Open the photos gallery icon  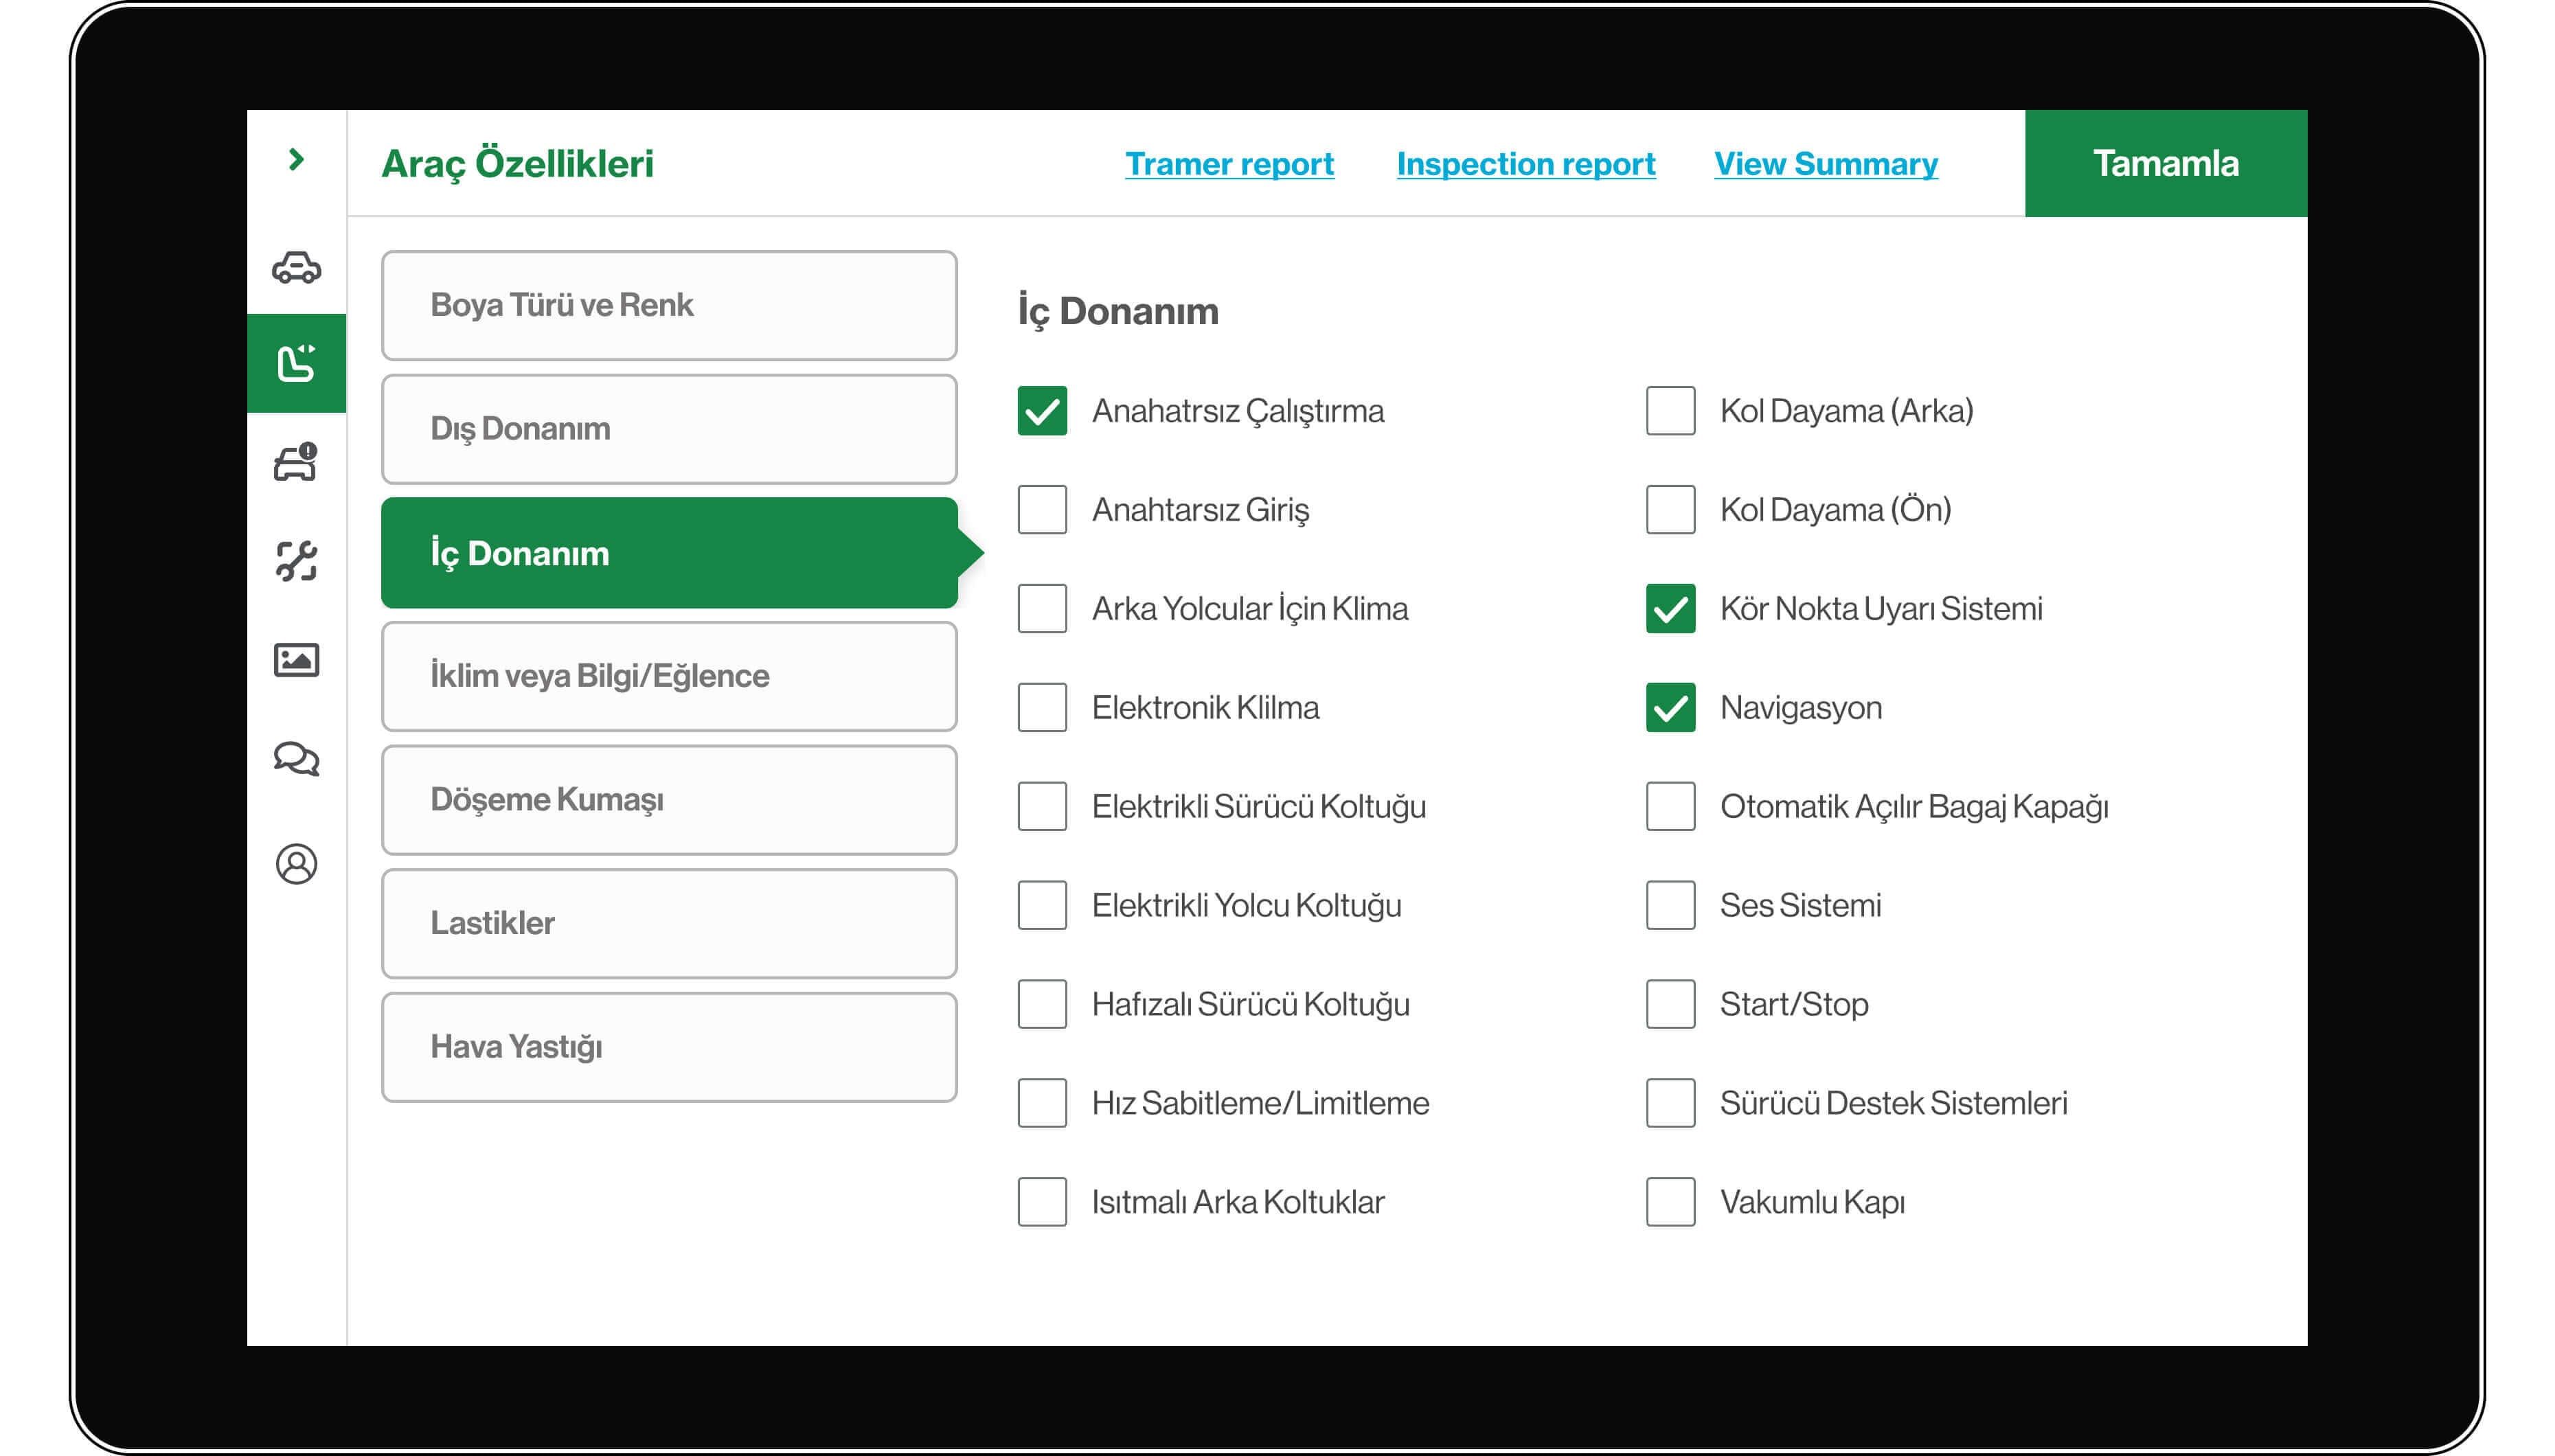click(x=295, y=661)
